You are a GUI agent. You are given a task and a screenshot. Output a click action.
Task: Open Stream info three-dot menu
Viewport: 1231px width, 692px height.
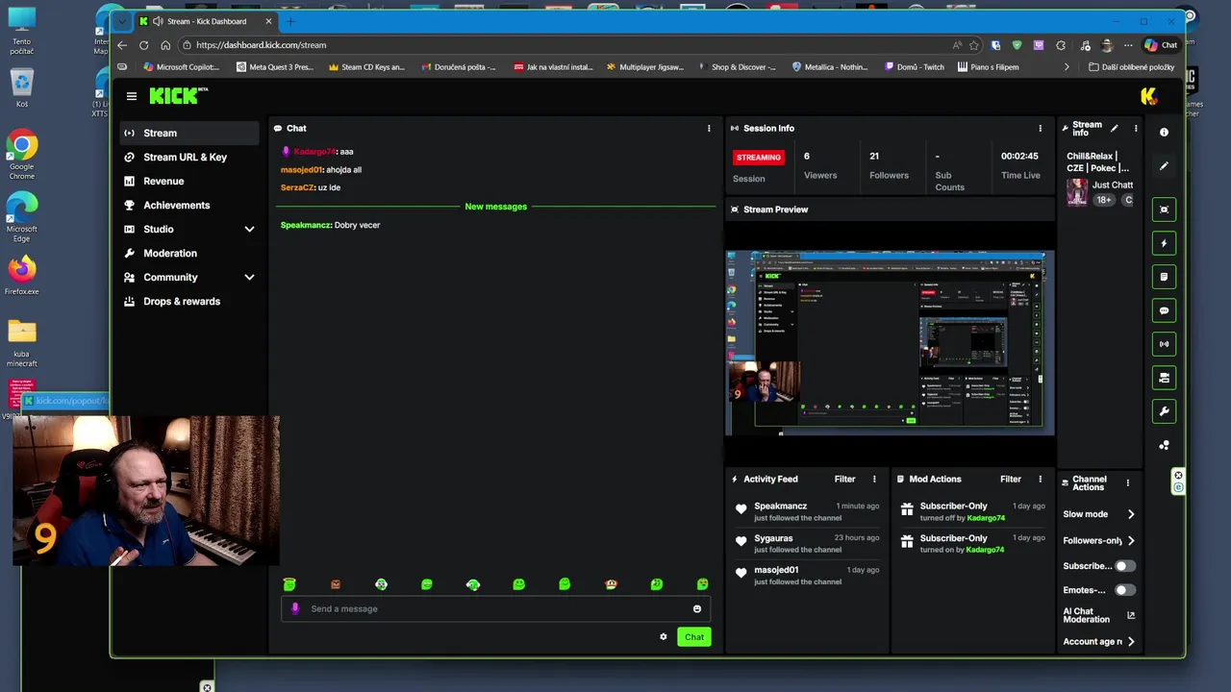tap(1135, 128)
